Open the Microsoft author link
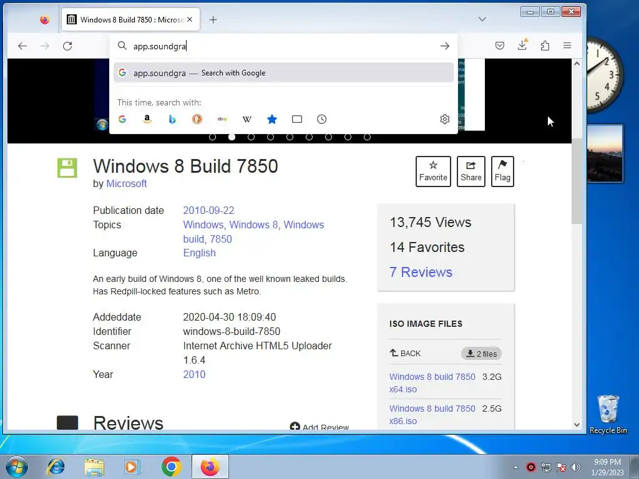 point(126,184)
